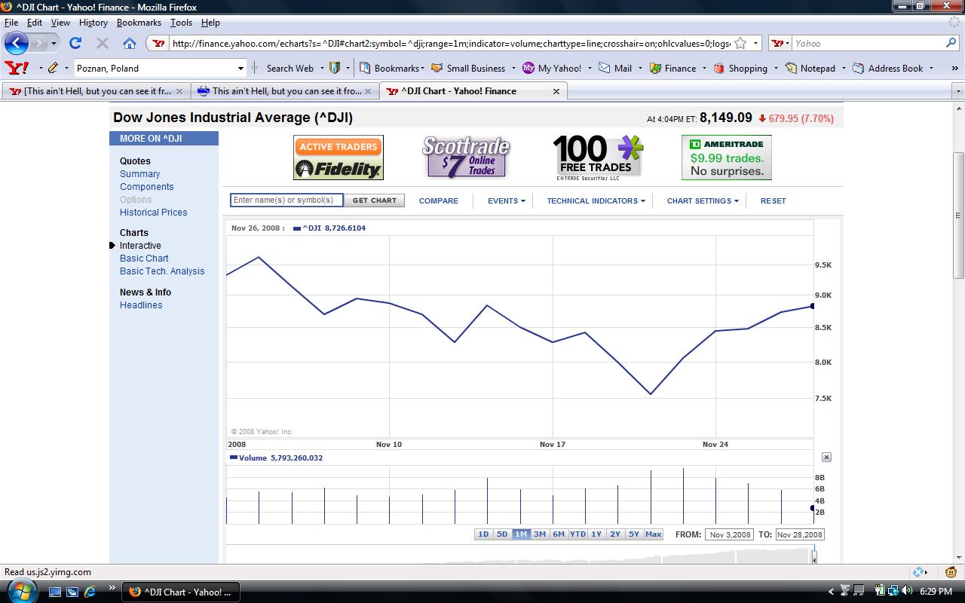Select the 1D range button
Image resolution: width=965 pixels, height=603 pixels.
coord(484,534)
